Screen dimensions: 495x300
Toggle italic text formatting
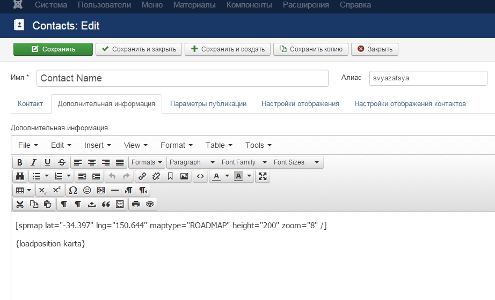tap(33, 162)
